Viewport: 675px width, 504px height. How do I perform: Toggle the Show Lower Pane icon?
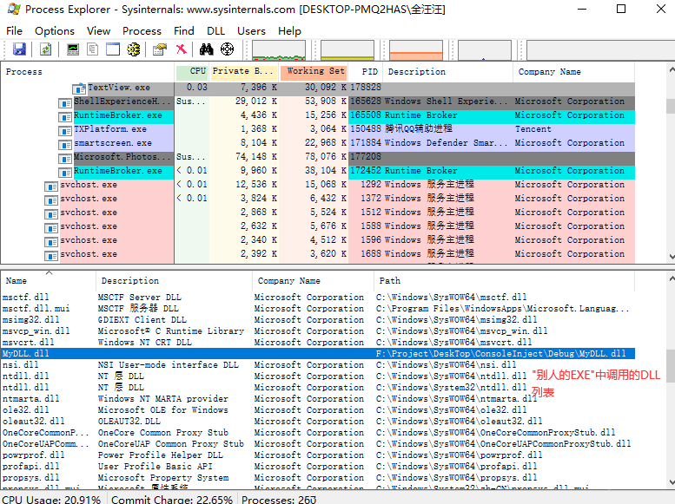113,49
